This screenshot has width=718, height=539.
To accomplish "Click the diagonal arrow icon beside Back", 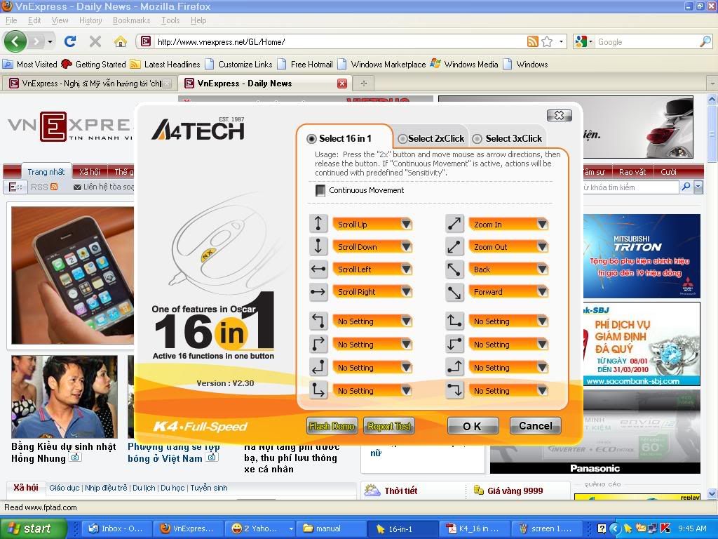I will click(x=454, y=269).
